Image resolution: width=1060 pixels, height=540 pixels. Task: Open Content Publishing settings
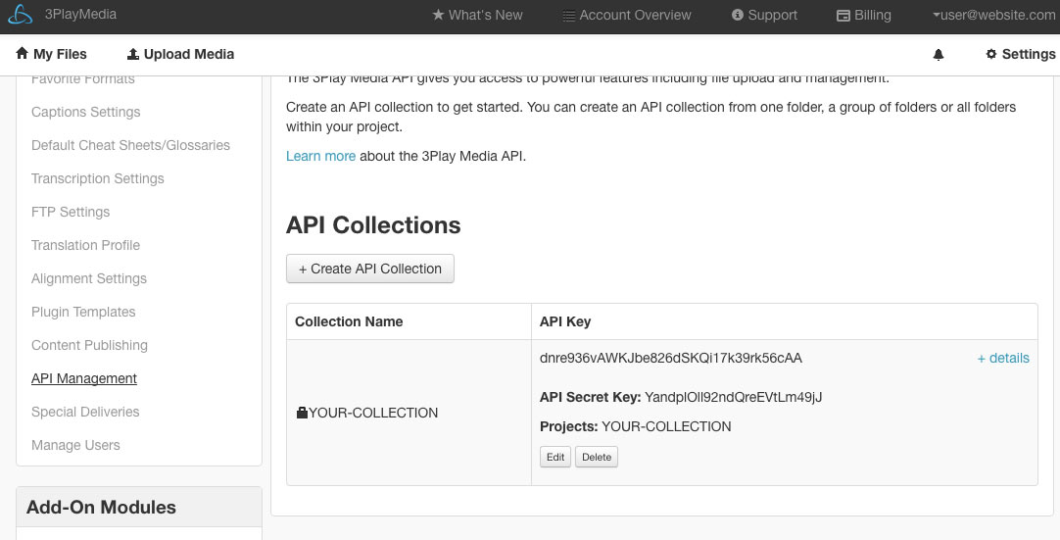pos(89,345)
